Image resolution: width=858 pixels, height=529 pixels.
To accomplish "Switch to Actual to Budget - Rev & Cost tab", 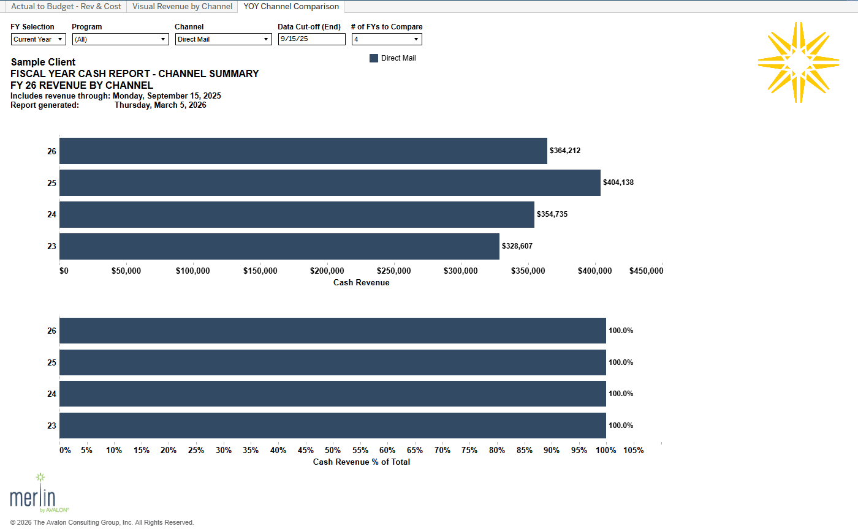I will [x=66, y=6].
